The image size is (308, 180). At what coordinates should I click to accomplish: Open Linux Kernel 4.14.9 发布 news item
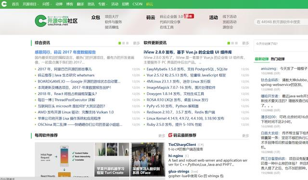point(185,119)
